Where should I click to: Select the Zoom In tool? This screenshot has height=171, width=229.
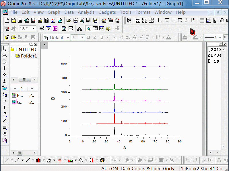pos(5,55)
